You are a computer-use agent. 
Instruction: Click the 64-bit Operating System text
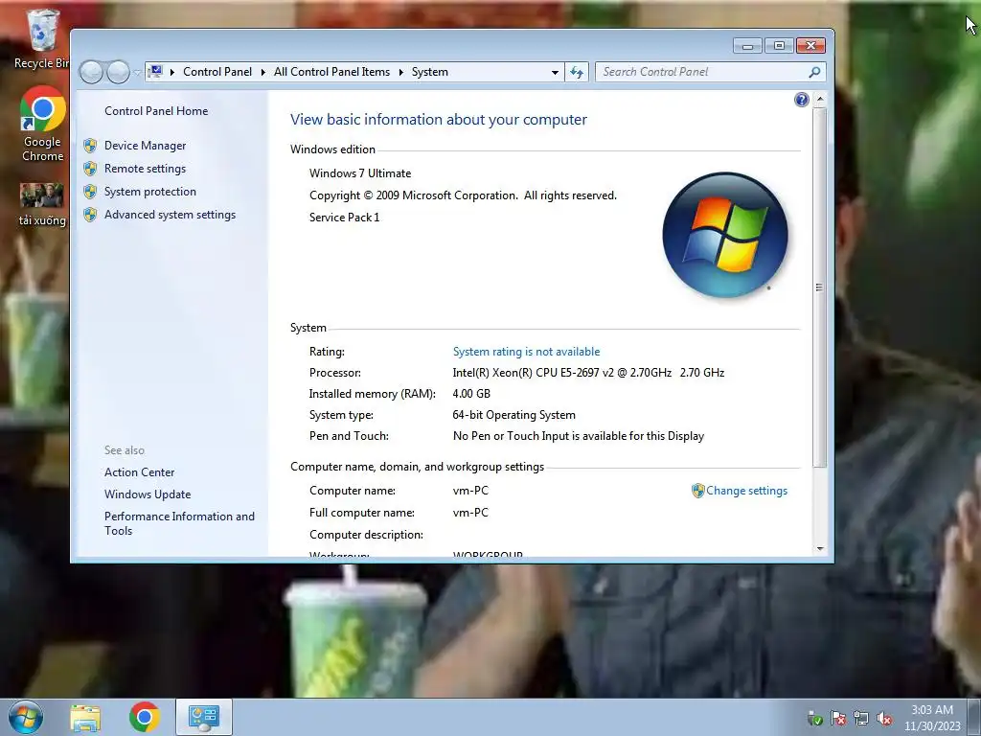(513, 415)
